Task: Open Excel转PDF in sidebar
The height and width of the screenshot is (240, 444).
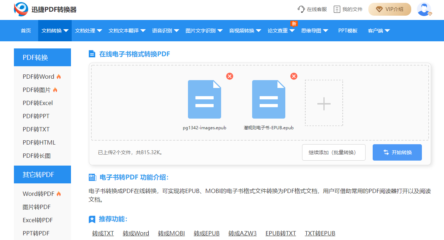Action: 38,220
